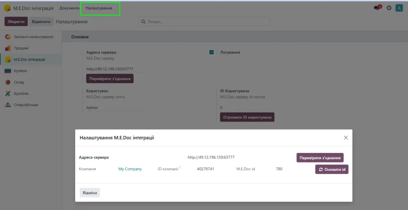This screenshot has width=408, height=210.
Task: Open the Документи menu
Action: (69, 8)
